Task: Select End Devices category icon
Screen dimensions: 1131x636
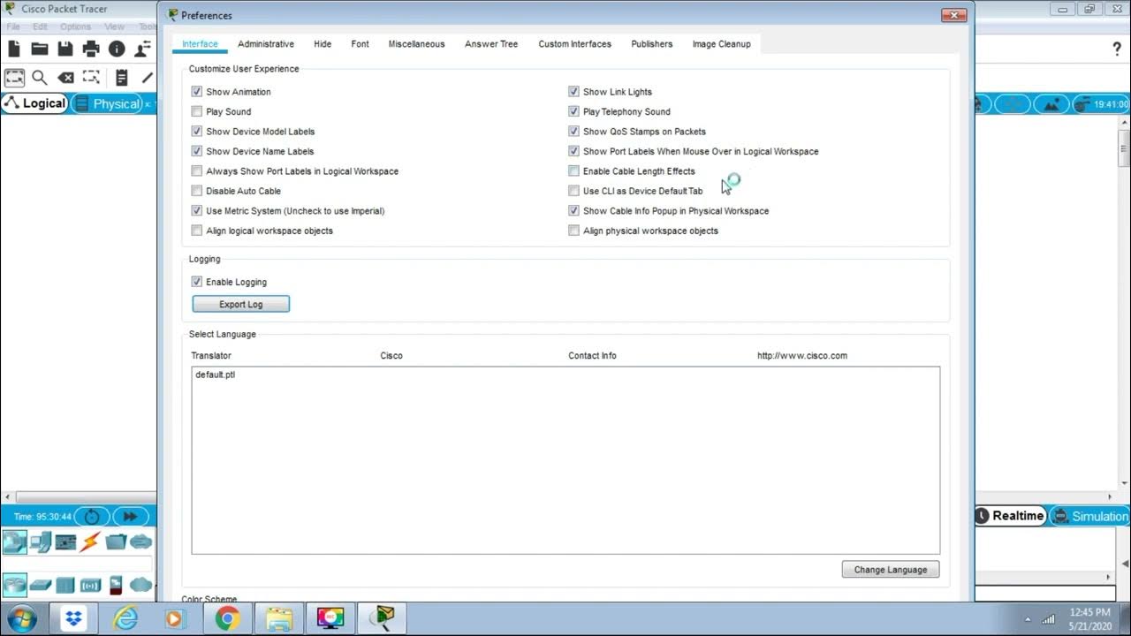Action: click(41, 541)
